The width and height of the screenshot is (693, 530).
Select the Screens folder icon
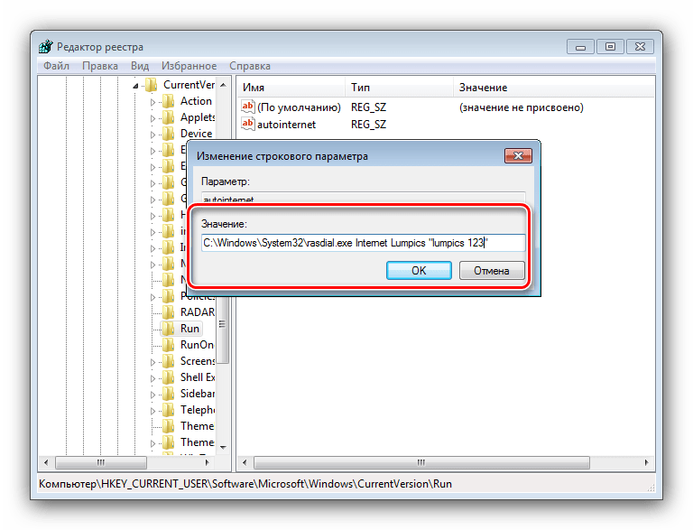(x=168, y=361)
